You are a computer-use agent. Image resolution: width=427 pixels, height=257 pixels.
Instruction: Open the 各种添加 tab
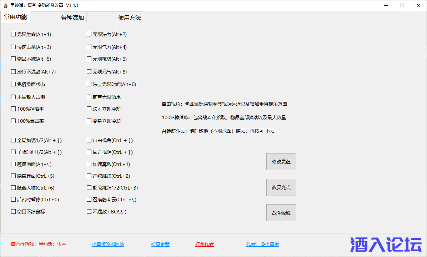tap(72, 18)
